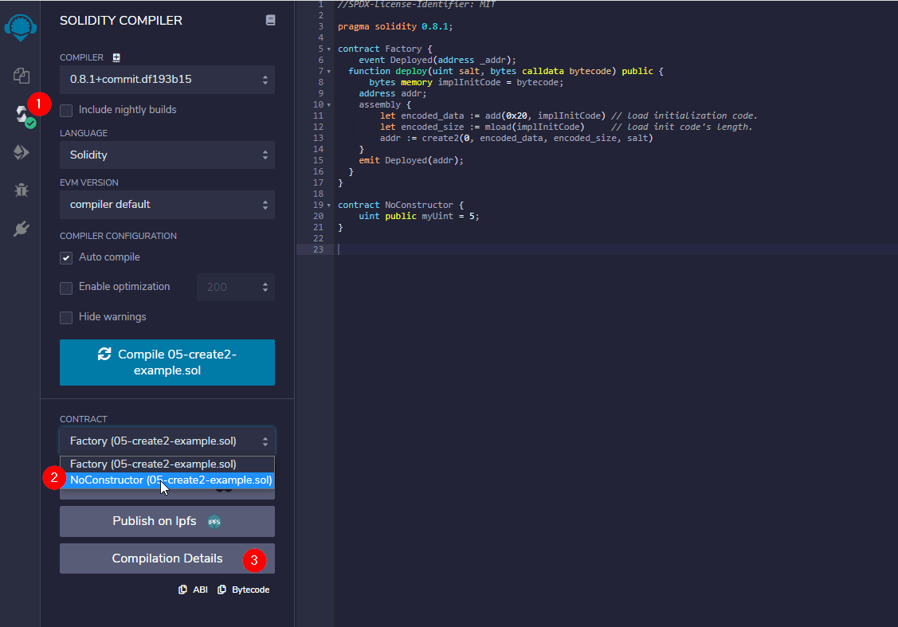Collapse the assembly block fold arrow on line 10
The height and width of the screenshot is (627, 898).
[x=329, y=105]
